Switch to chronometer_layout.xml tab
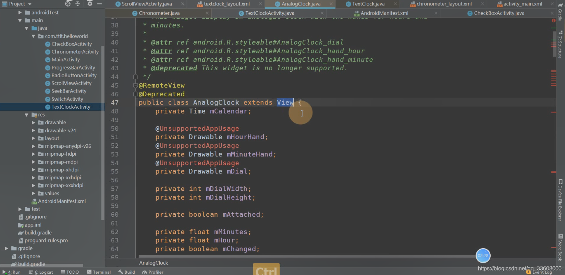 (444, 4)
